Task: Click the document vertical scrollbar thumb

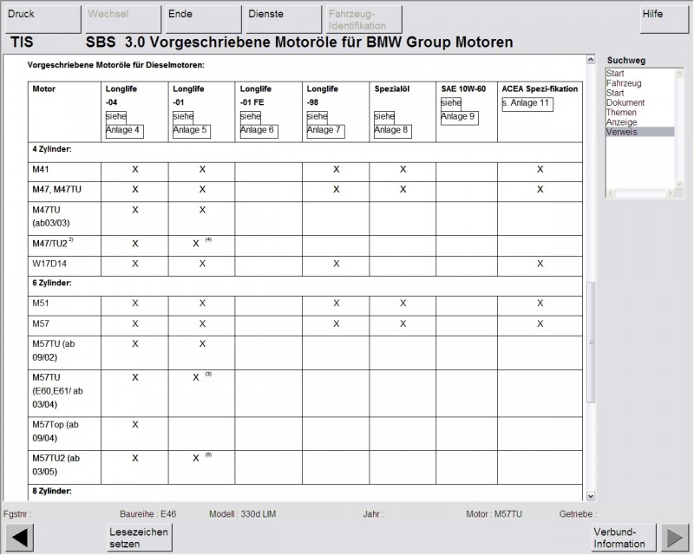Action: [x=591, y=343]
